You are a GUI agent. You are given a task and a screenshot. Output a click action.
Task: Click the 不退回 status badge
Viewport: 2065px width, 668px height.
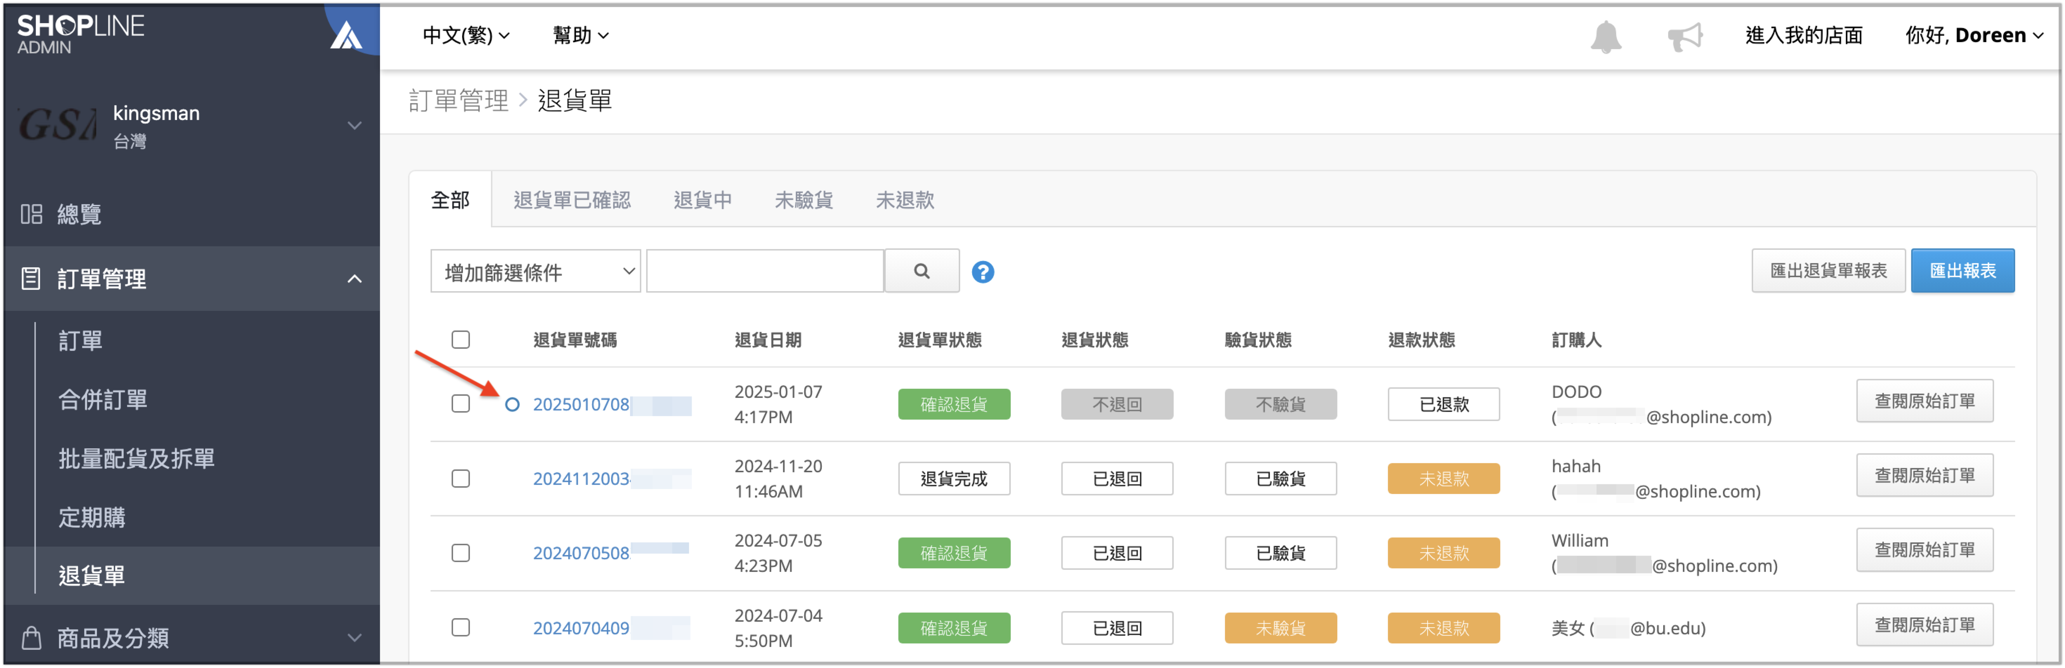tap(1117, 405)
